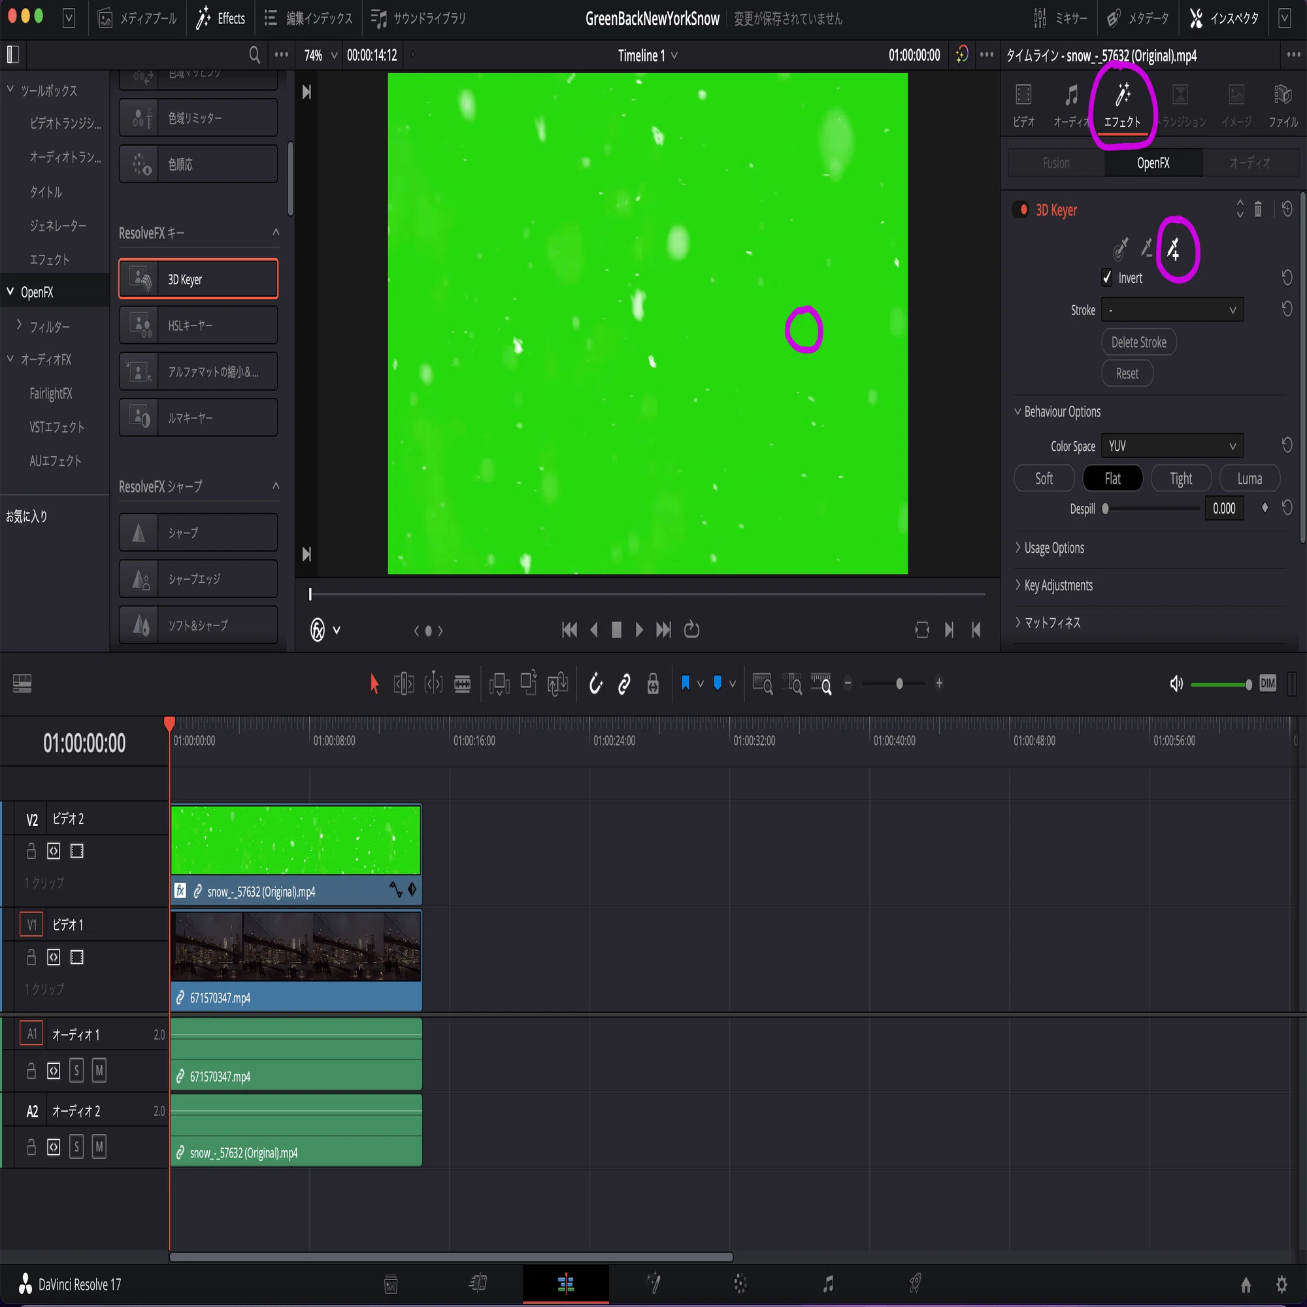
Task: Open the Media Pool panel
Action: tap(137, 18)
